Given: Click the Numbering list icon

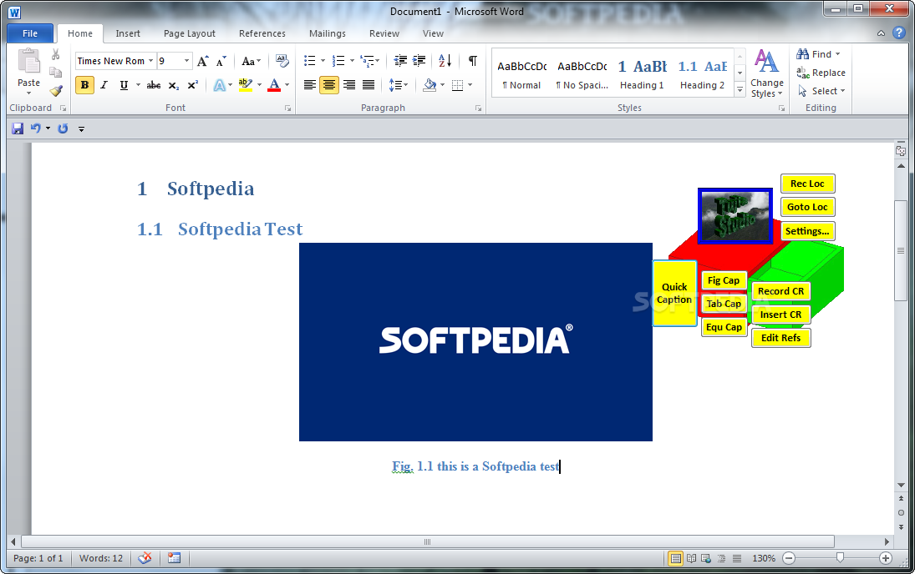Looking at the screenshot, I should tap(338, 61).
